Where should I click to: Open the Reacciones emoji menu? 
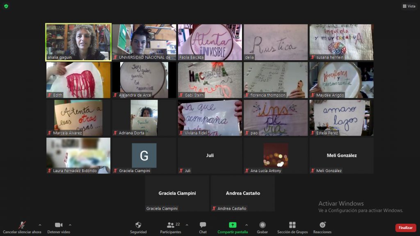(322, 225)
